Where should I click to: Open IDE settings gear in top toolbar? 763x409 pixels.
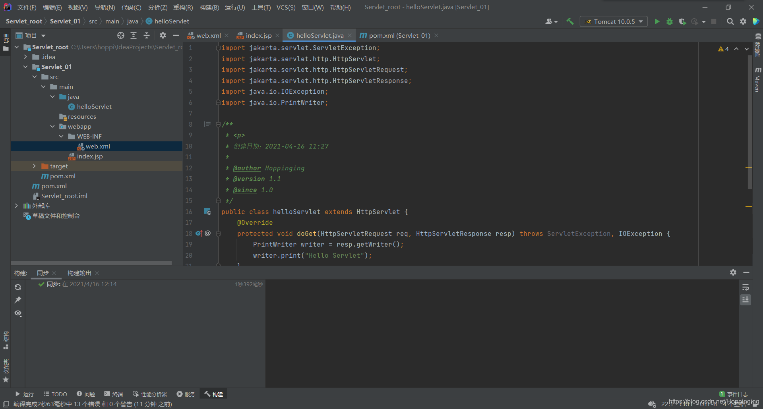pos(743,21)
